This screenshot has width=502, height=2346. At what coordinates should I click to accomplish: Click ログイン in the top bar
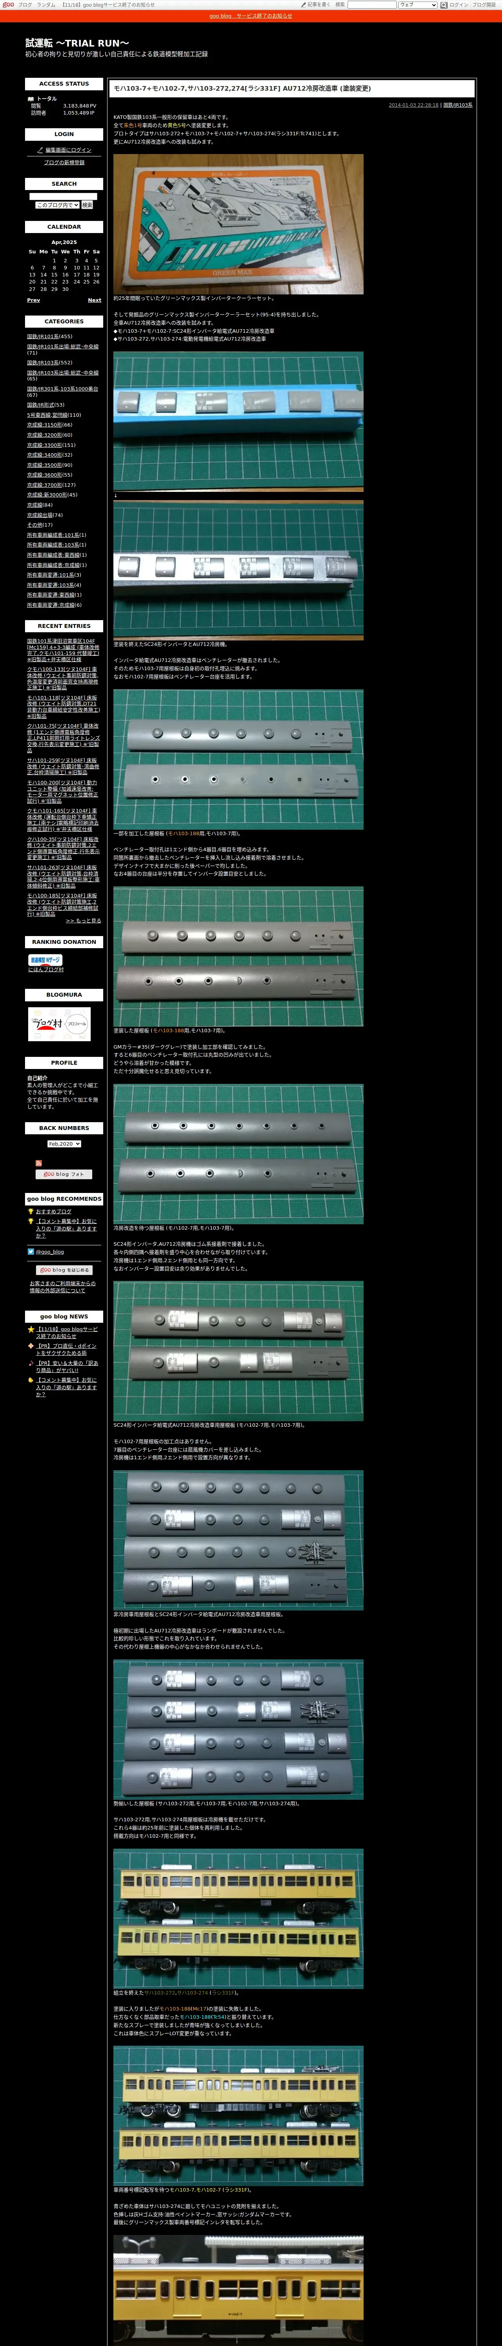click(x=459, y=5)
